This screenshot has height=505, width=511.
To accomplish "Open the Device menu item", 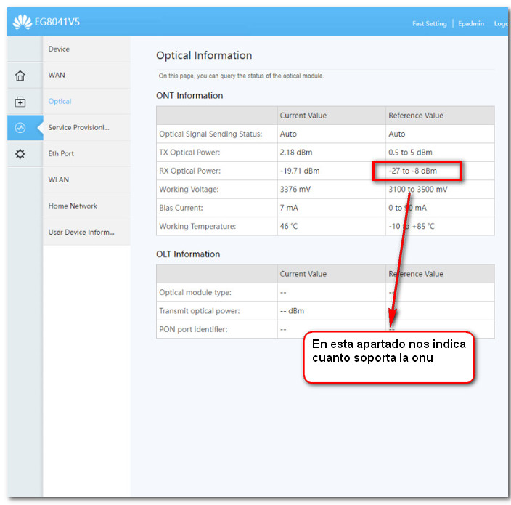I will [x=59, y=49].
